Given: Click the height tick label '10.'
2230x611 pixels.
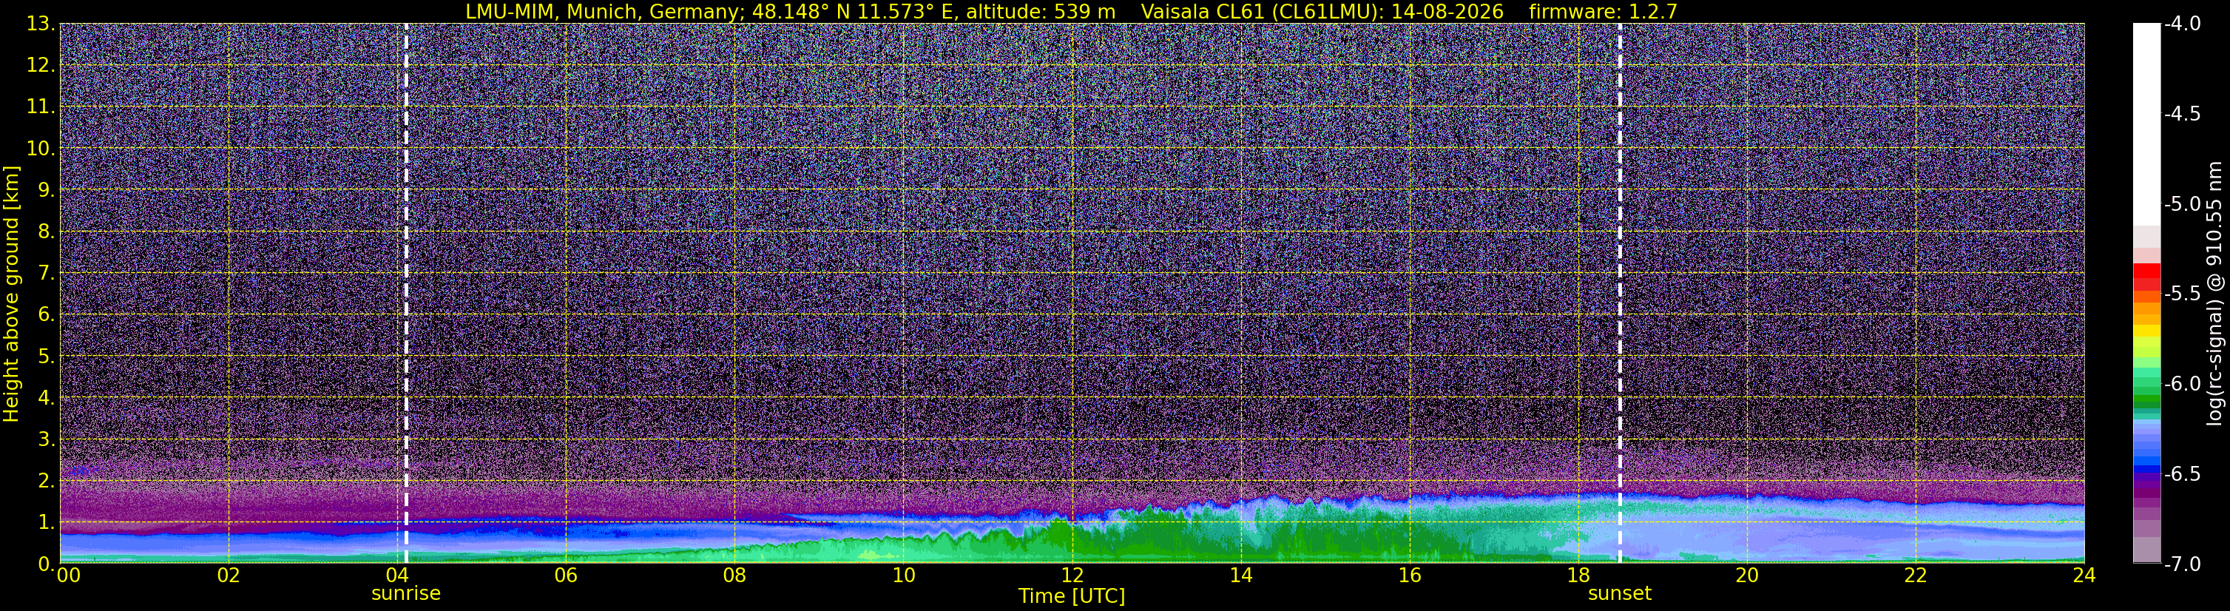Looking at the screenshot, I should pyautogui.click(x=40, y=149).
